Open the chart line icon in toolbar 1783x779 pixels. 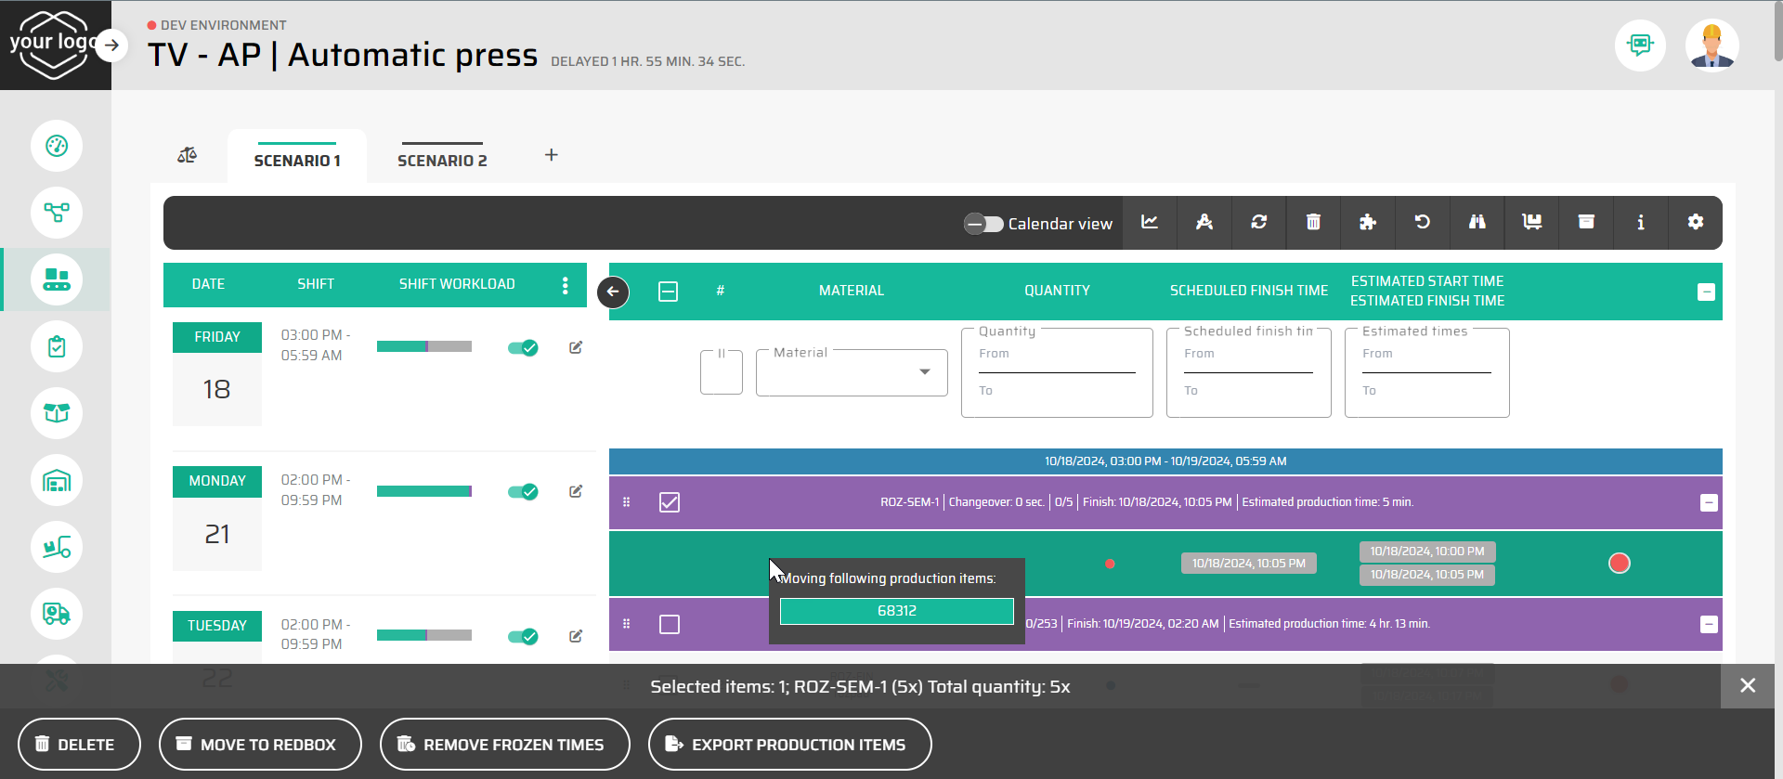point(1150,222)
